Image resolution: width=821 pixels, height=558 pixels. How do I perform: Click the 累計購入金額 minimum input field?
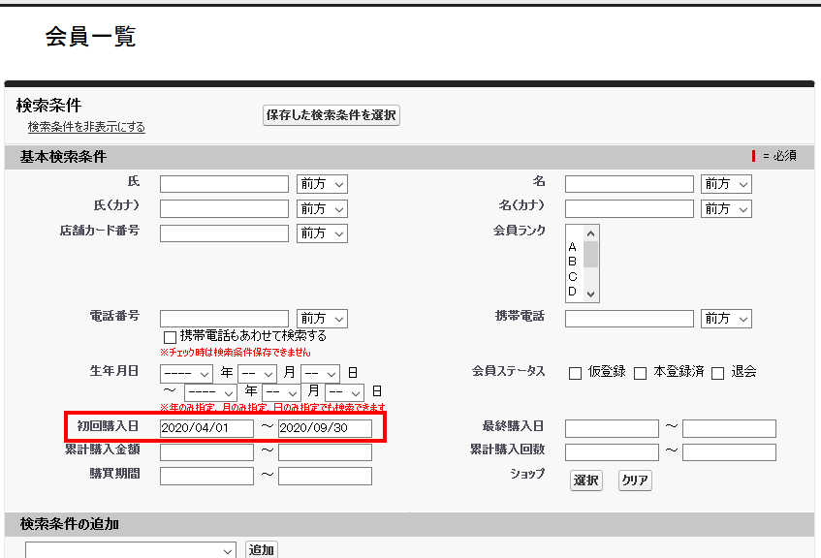(206, 452)
